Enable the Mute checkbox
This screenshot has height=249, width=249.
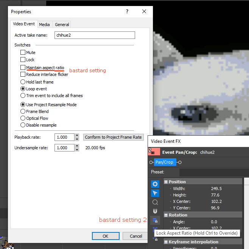23,53
